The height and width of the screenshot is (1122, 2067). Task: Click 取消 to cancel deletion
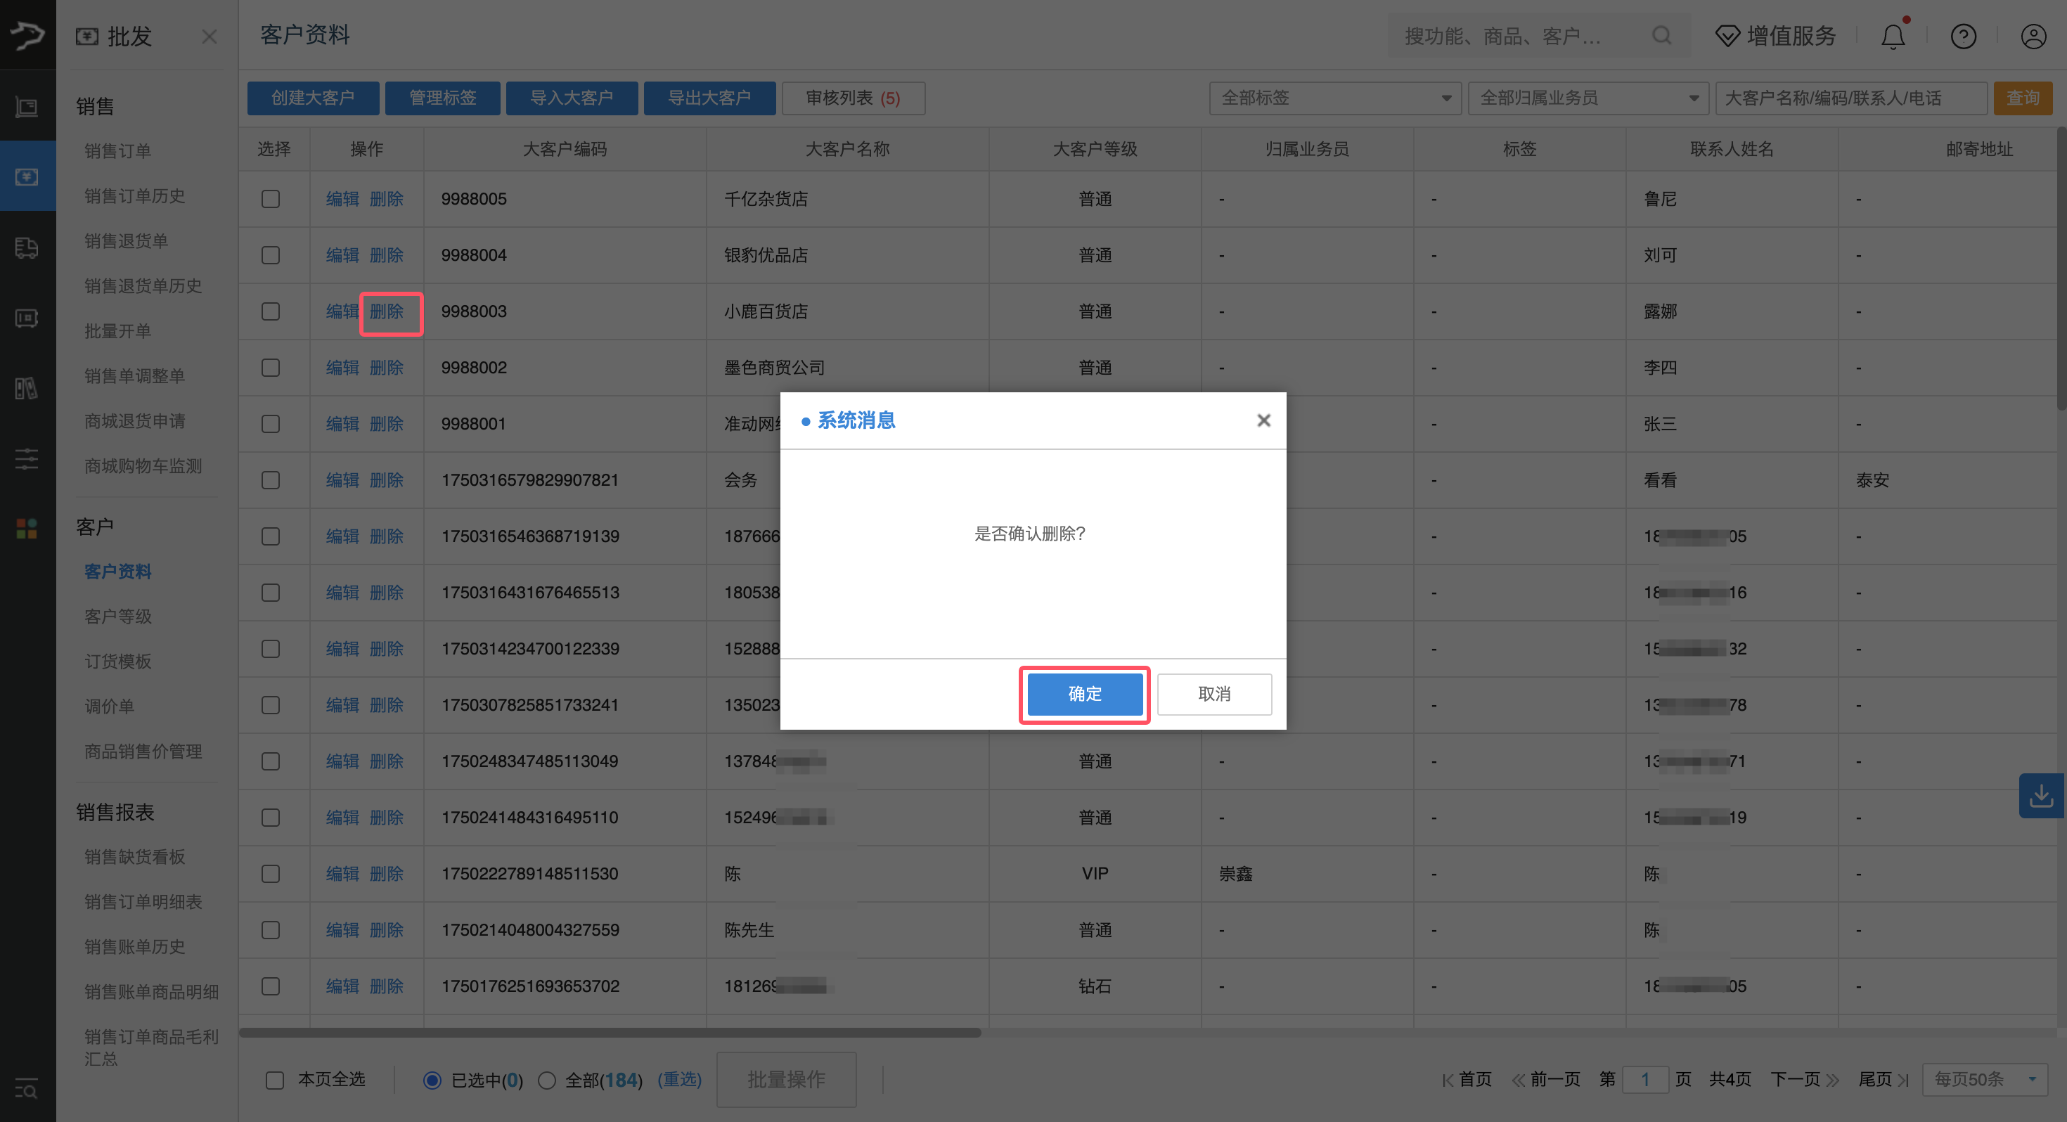(1213, 695)
